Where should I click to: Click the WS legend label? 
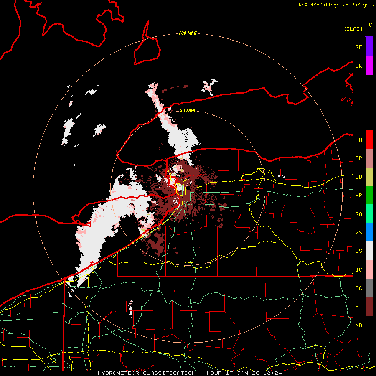coord(358,232)
